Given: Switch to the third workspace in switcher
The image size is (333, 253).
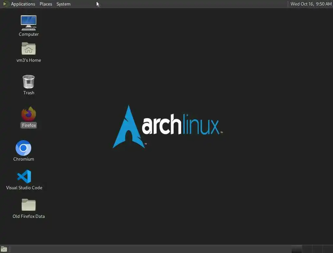Looking at the screenshot, I should (x=317, y=249).
